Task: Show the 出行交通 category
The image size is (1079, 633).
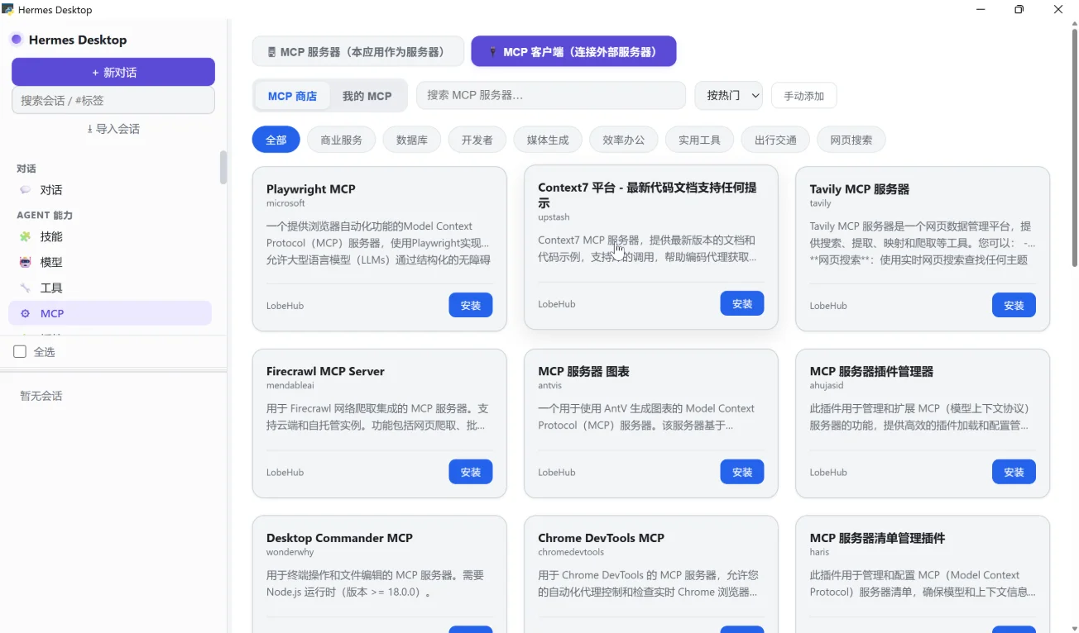Action: coord(775,140)
